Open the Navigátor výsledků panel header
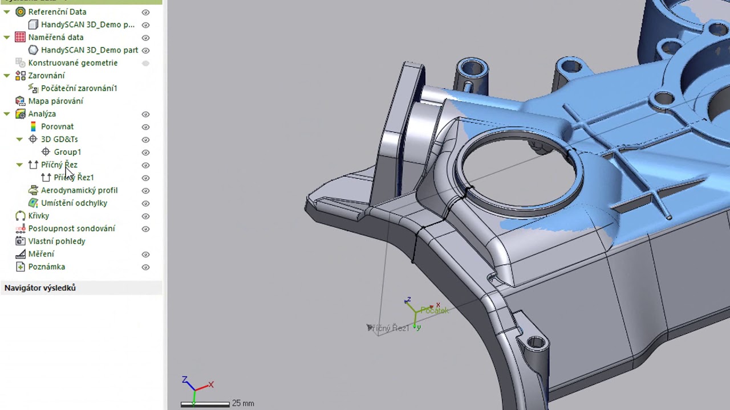Screen dimensions: 730x410 point(40,288)
